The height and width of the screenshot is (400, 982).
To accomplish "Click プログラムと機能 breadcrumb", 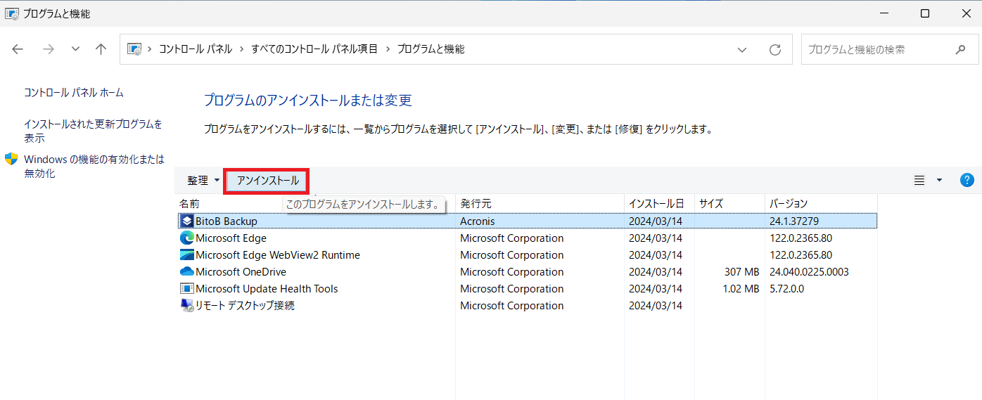I will point(431,49).
